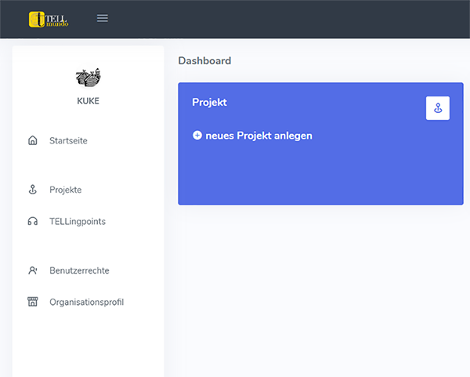Click the headphones icon beside TELLingpoints

32,222
